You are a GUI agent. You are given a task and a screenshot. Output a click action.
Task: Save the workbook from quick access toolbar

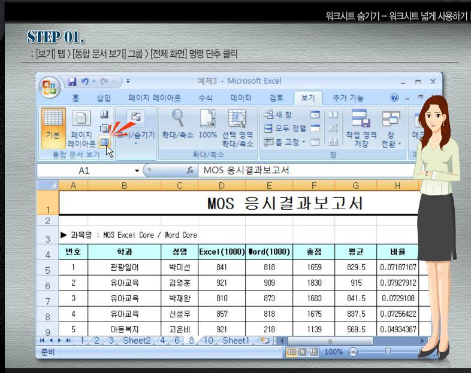point(72,81)
